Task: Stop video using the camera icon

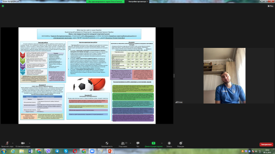Action: [x=23, y=143]
